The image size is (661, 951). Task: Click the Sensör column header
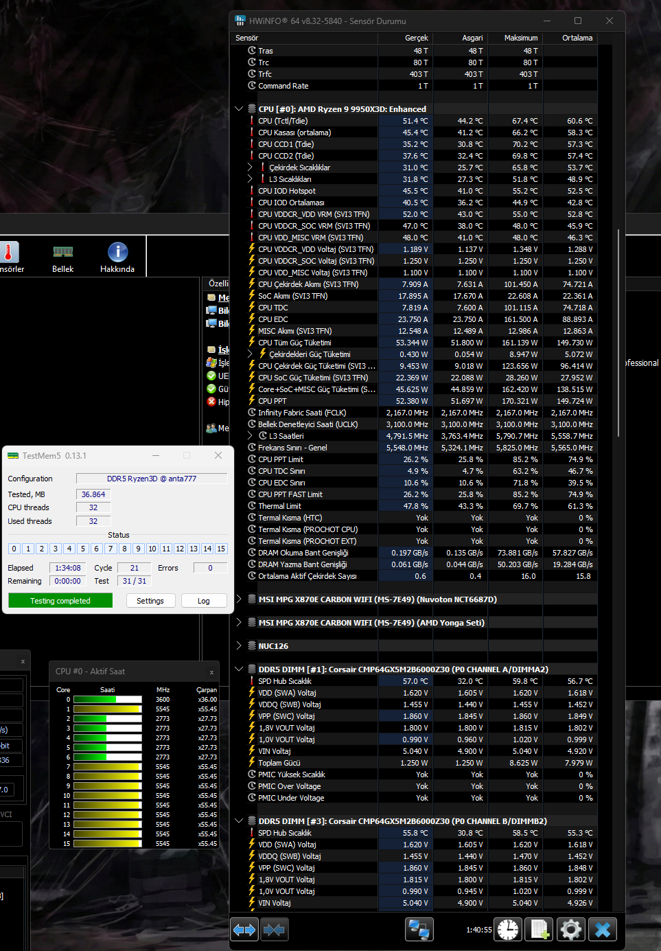(x=305, y=38)
